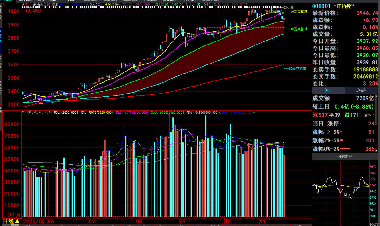Switch to the 沪市 tab
Image resolution: width=380 pixels, height=226 pixels.
point(328,90)
